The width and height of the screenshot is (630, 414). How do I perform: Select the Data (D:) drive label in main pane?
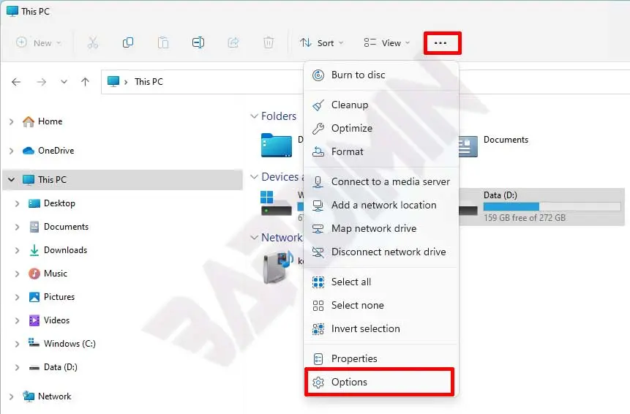pyautogui.click(x=500, y=195)
